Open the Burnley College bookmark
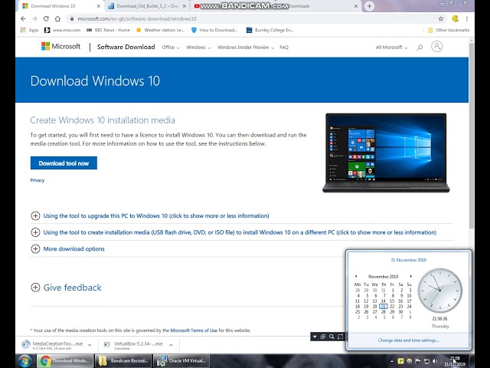 (x=270, y=30)
